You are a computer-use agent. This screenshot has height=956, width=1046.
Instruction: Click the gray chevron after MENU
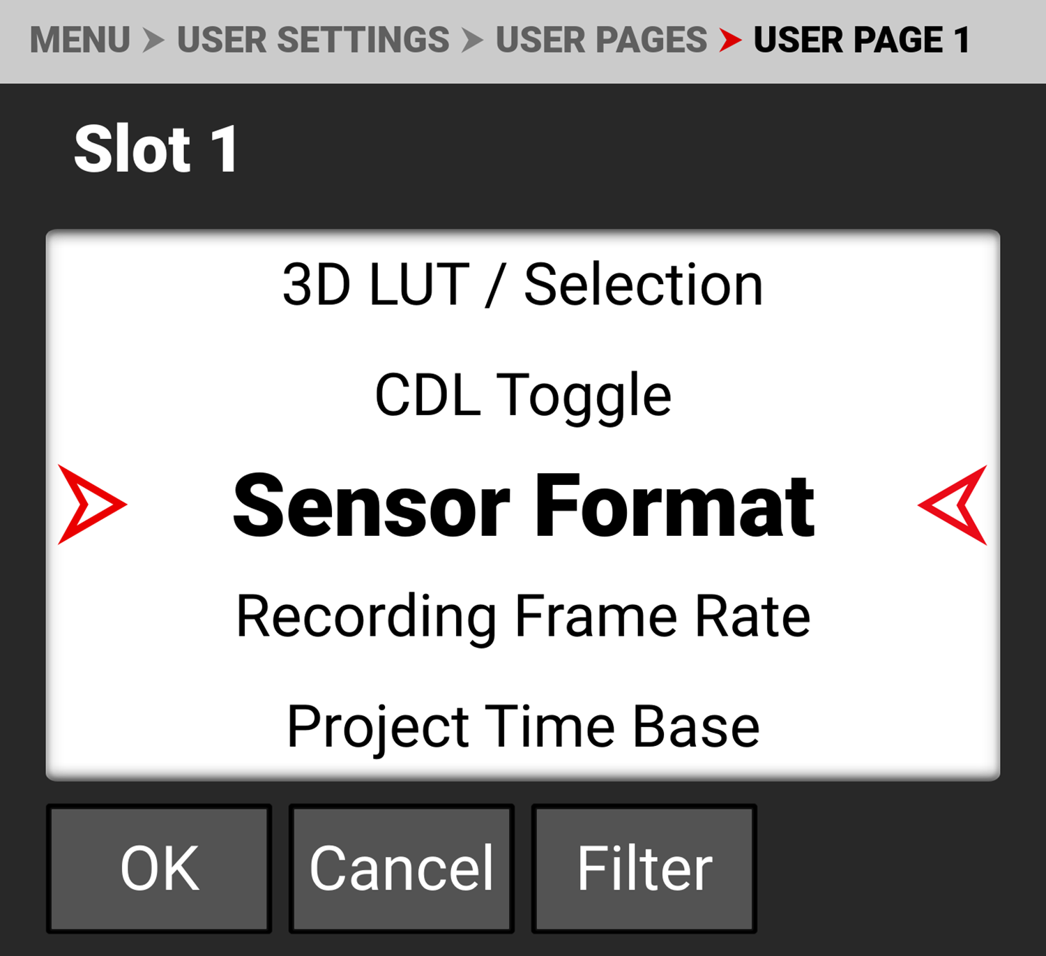[x=153, y=40]
